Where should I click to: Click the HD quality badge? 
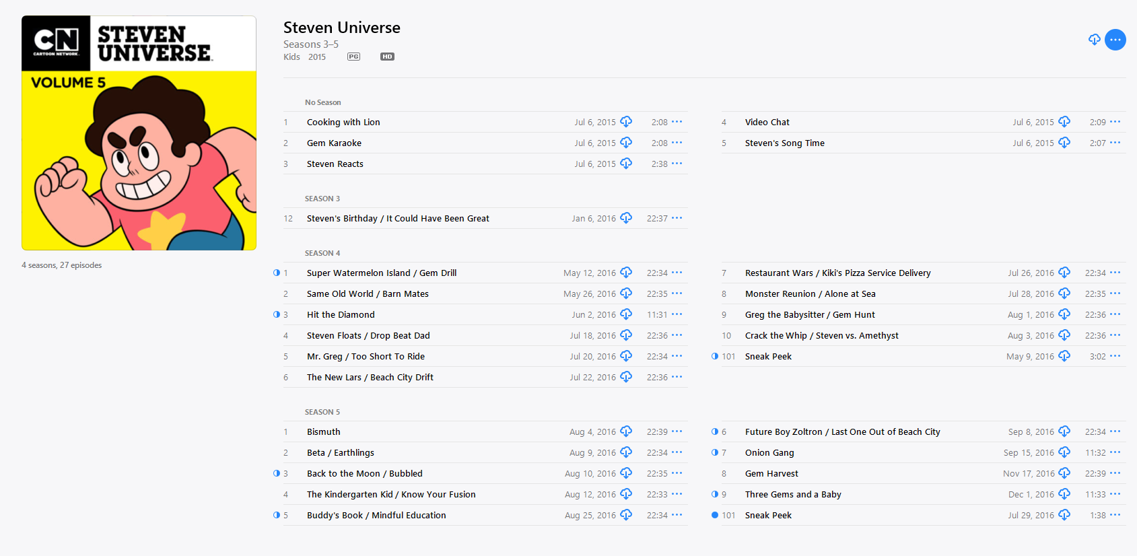point(387,57)
